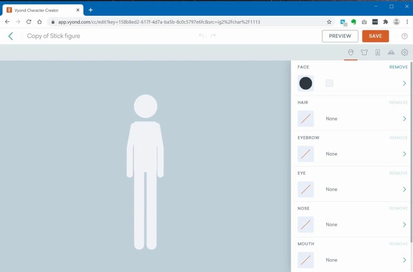Open the Evernote elephant extension
This screenshot has height=272, width=413.
point(353,22)
